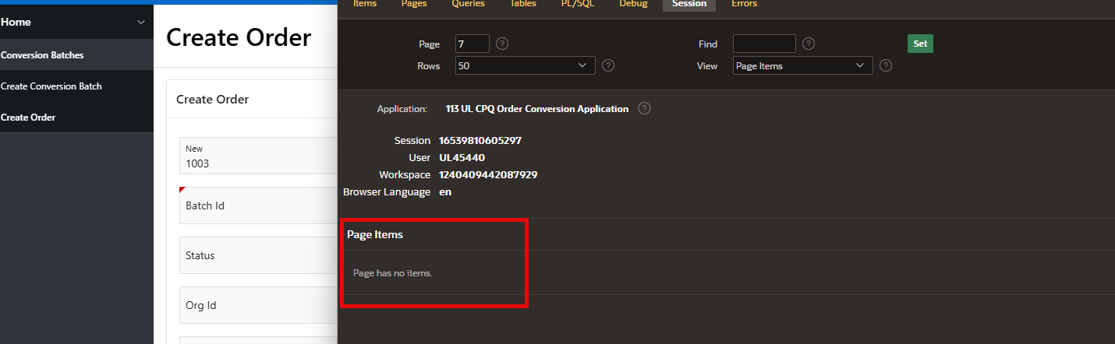Switch to the Pages tab

(414, 4)
